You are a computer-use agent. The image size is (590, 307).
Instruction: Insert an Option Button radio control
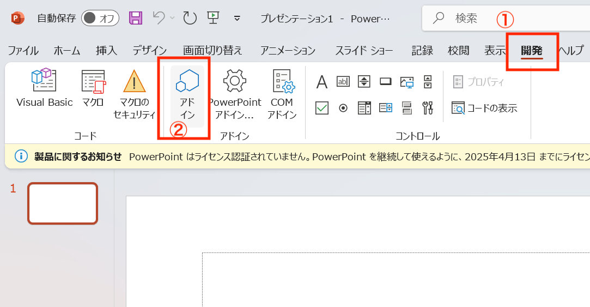pyautogui.click(x=343, y=108)
